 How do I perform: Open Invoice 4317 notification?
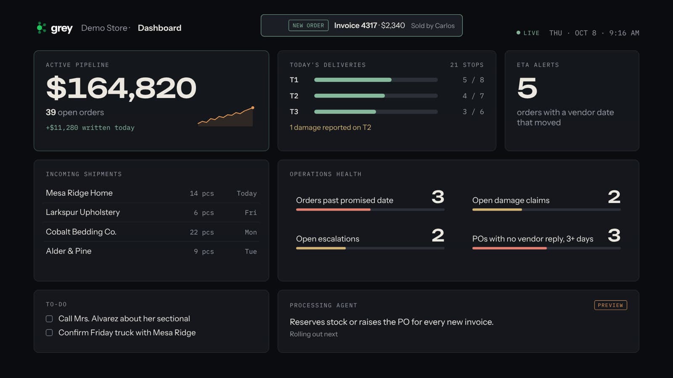[x=361, y=26]
